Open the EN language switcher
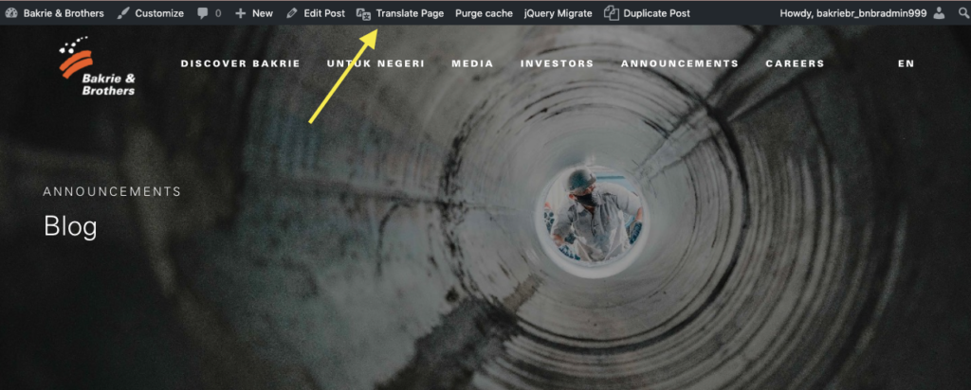The width and height of the screenshot is (971, 390). [x=906, y=63]
